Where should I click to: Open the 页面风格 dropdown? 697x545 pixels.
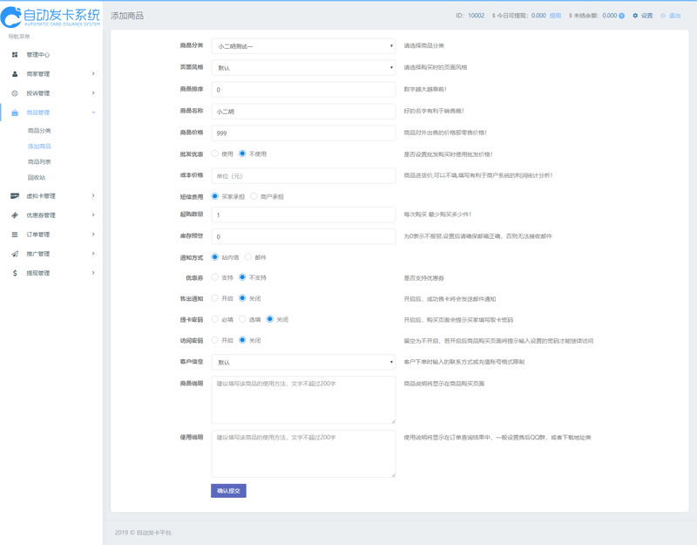(302, 67)
